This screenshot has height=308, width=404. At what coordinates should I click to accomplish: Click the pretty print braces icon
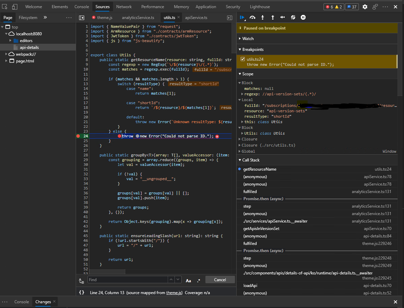pyautogui.click(x=82, y=292)
